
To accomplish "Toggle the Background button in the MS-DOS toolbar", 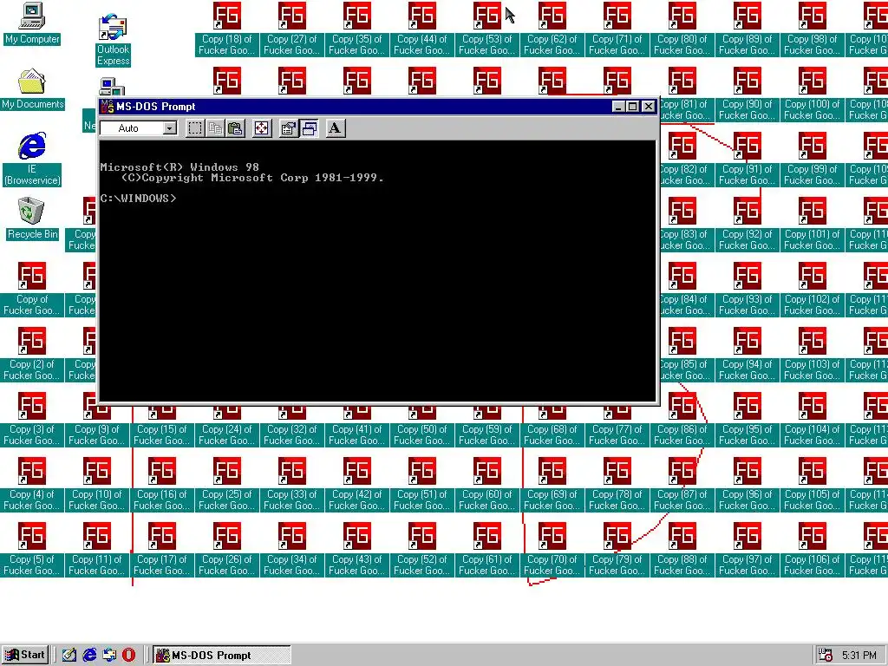I will tap(310, 128).
